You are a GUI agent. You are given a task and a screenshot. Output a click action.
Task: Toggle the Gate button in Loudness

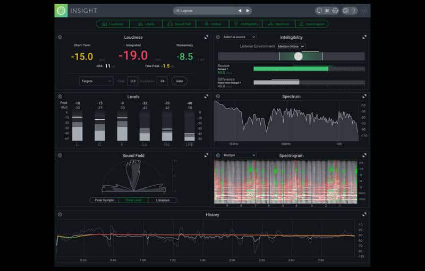pos(180,81)
